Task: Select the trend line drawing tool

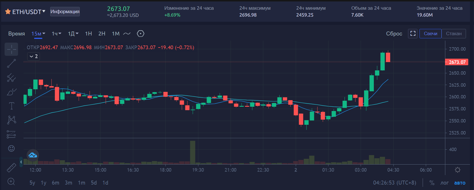Action: [11, 64]
